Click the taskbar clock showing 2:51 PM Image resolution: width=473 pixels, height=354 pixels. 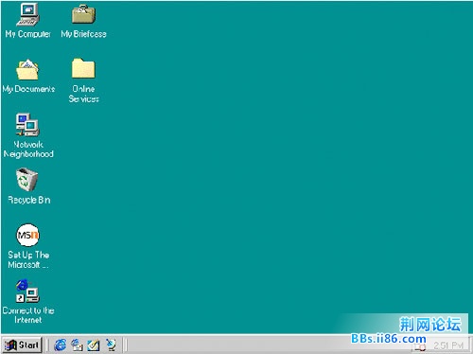[447, 345]
